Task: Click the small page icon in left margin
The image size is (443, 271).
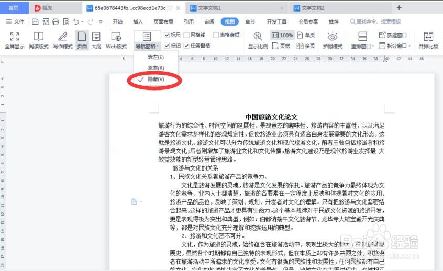Action: click(x=135, y=201)
